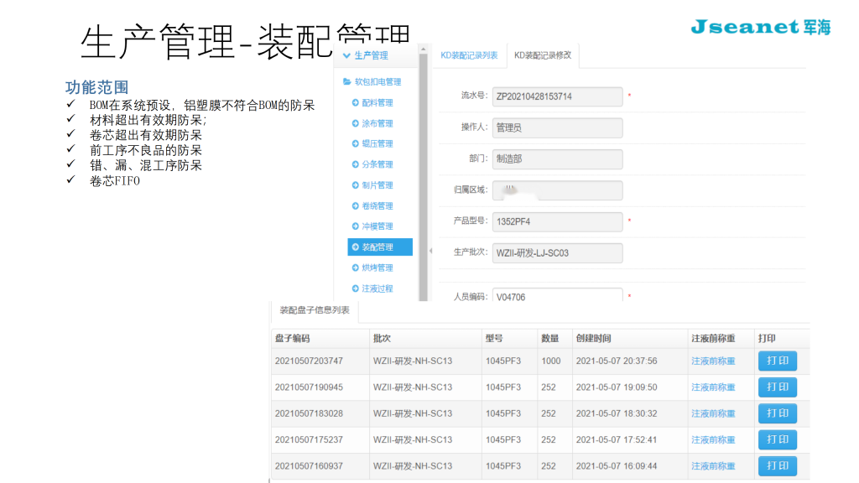
Task: Expand the 软包扣电管理 tree node
Action: pos(377,82)
